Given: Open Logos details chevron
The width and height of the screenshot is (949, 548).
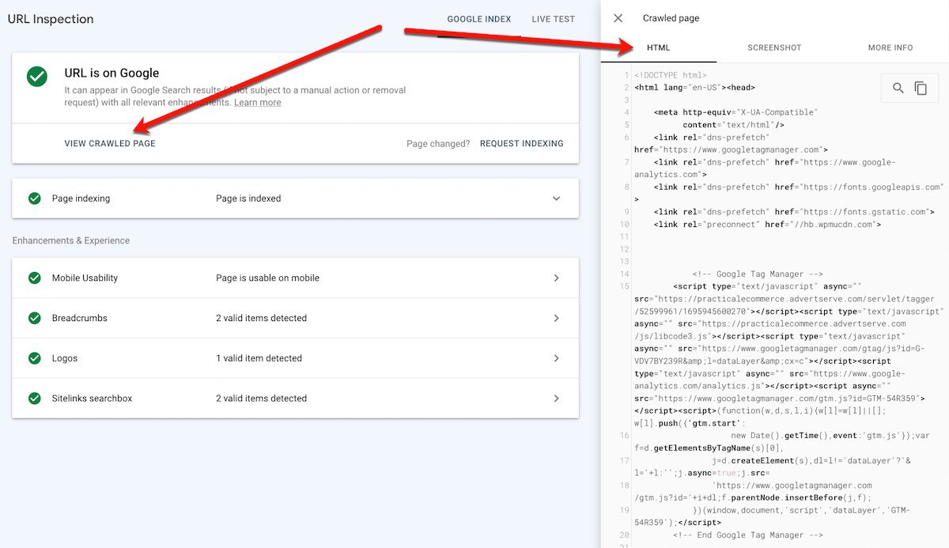Looking at the screenshot, I should [556, 358].
